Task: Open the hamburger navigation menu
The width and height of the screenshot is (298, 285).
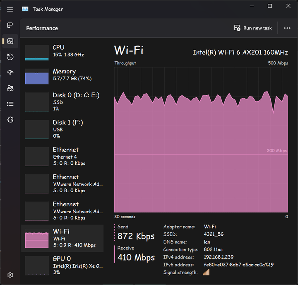Action: tap(10, 10)
